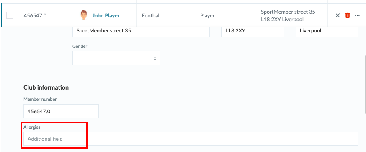366x152 pixels.
Task: Tick the checkbox for member 456547.0
Action: click(x=10, y=15)
